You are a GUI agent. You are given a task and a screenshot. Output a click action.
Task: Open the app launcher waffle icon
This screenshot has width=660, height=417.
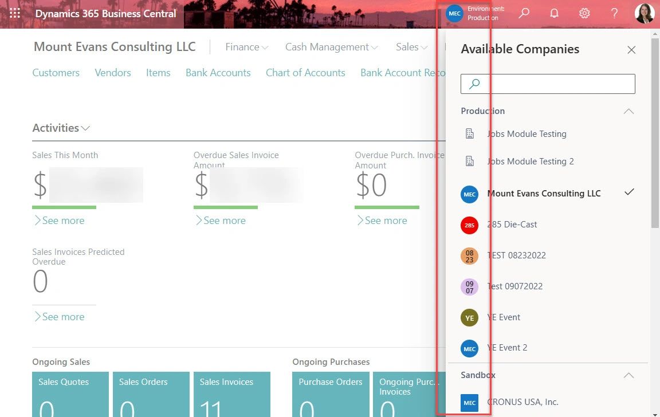15,14
